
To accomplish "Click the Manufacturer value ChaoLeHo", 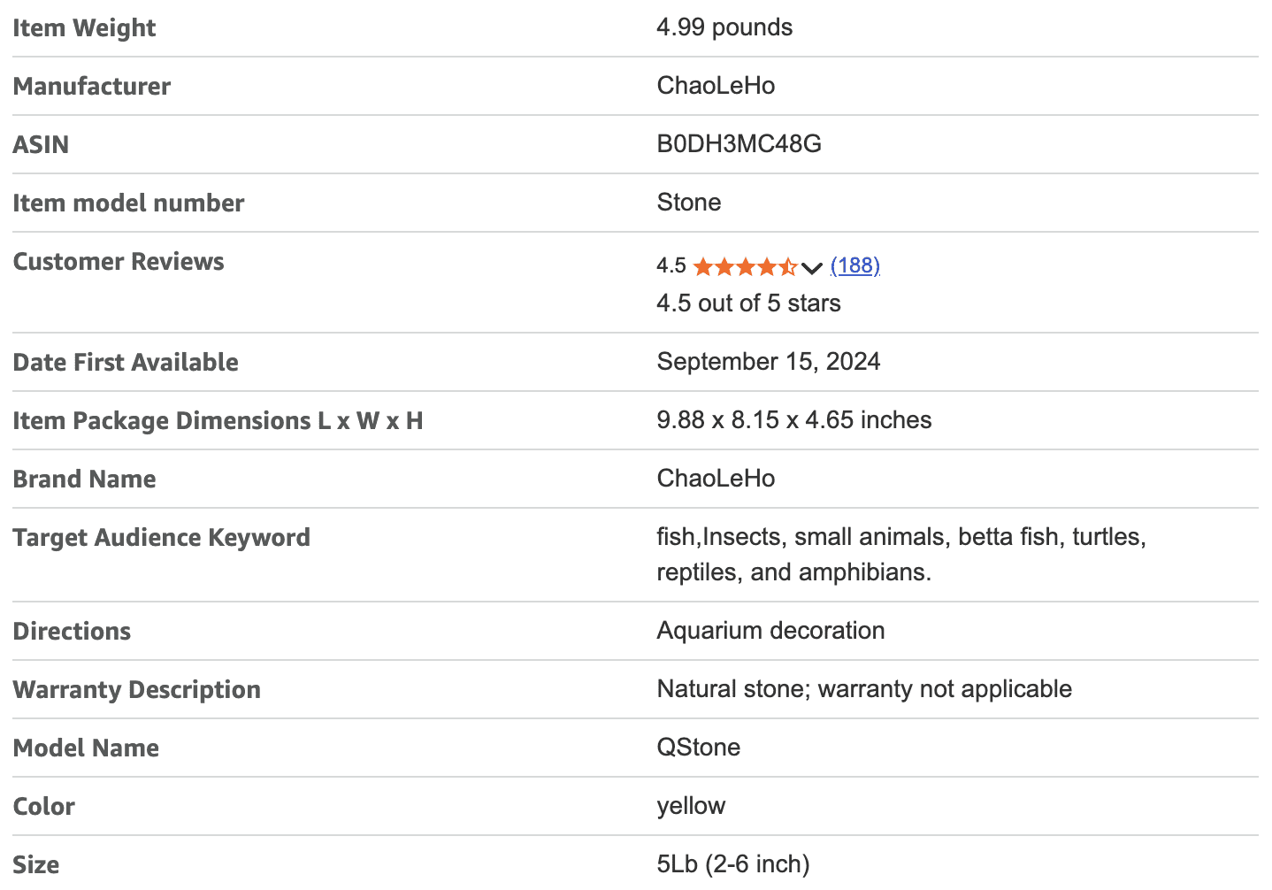I will click(716, 86).
